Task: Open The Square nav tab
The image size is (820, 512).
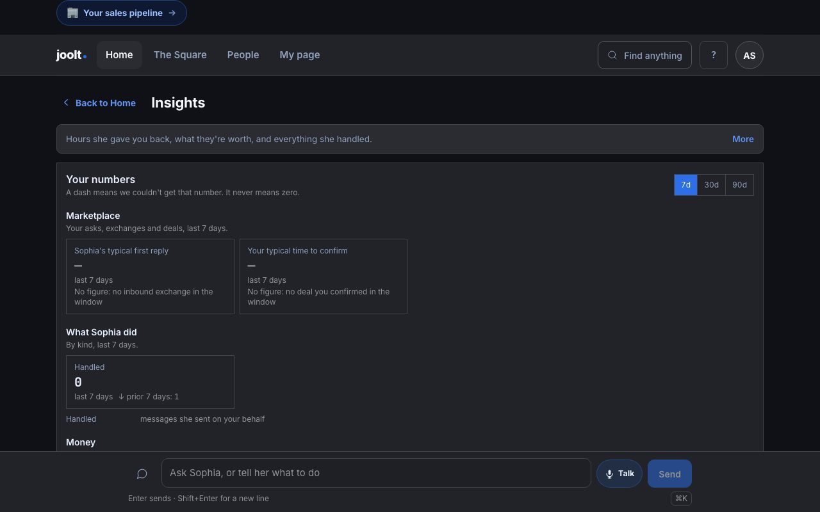Action: [180, 55]
